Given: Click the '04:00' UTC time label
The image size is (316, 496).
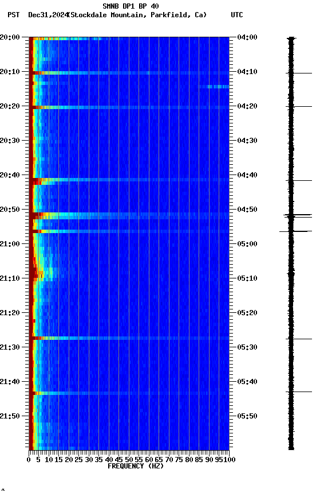Looking at the screenshot, I should [x=247, y=37].
